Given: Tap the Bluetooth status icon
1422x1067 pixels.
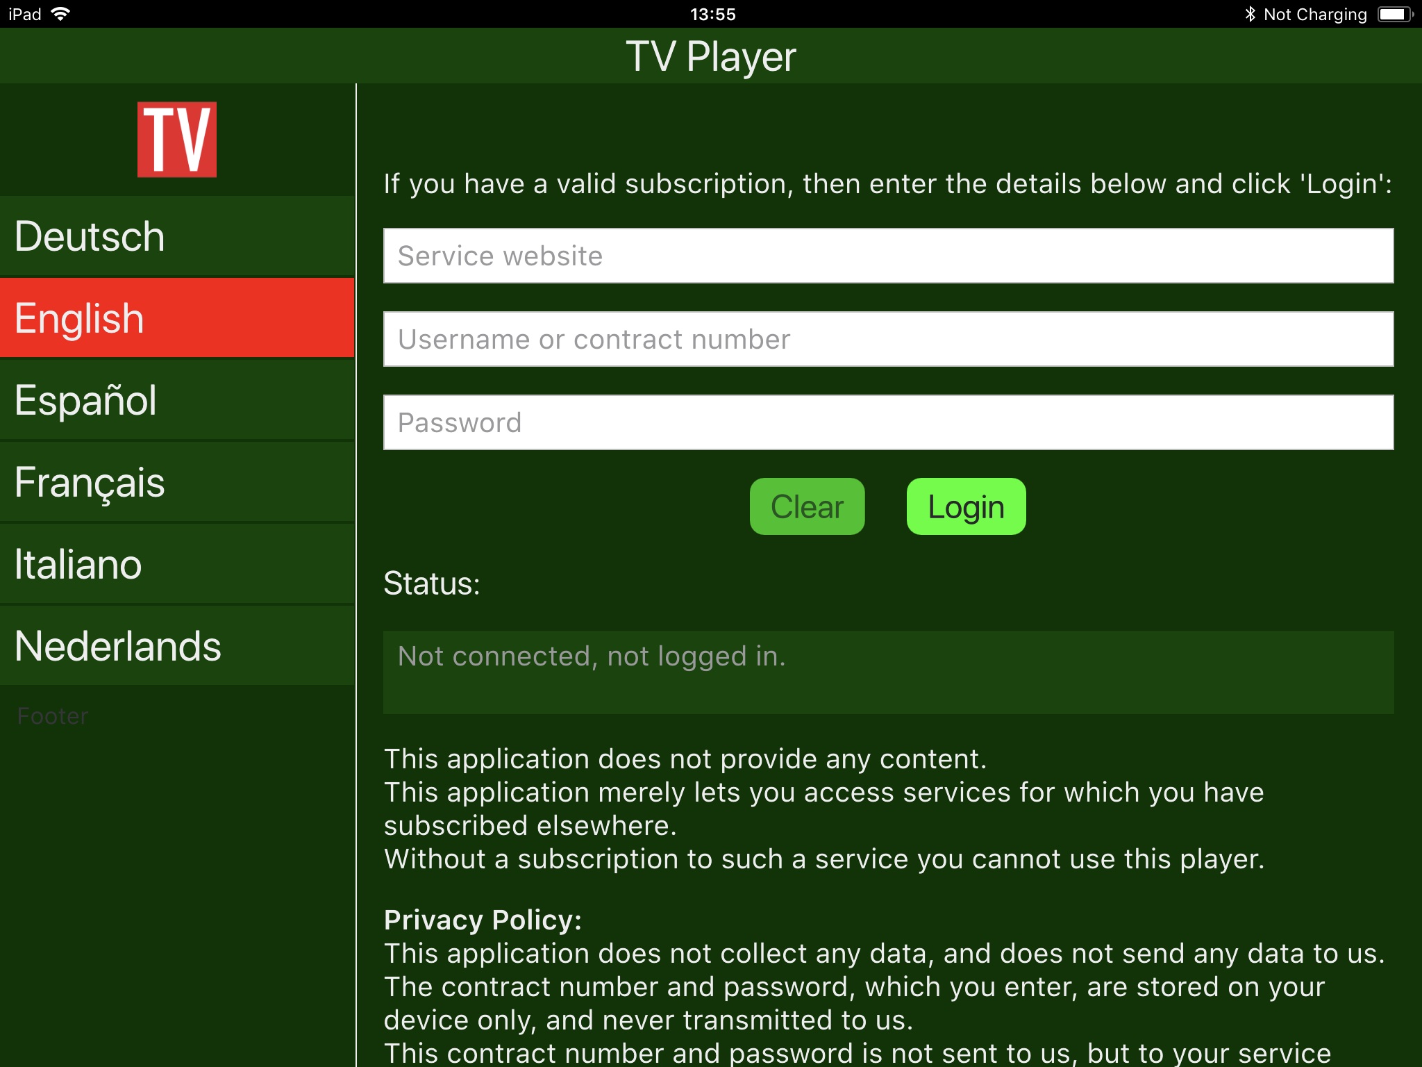Looking at the screenshot, I should pos(1250,14).
